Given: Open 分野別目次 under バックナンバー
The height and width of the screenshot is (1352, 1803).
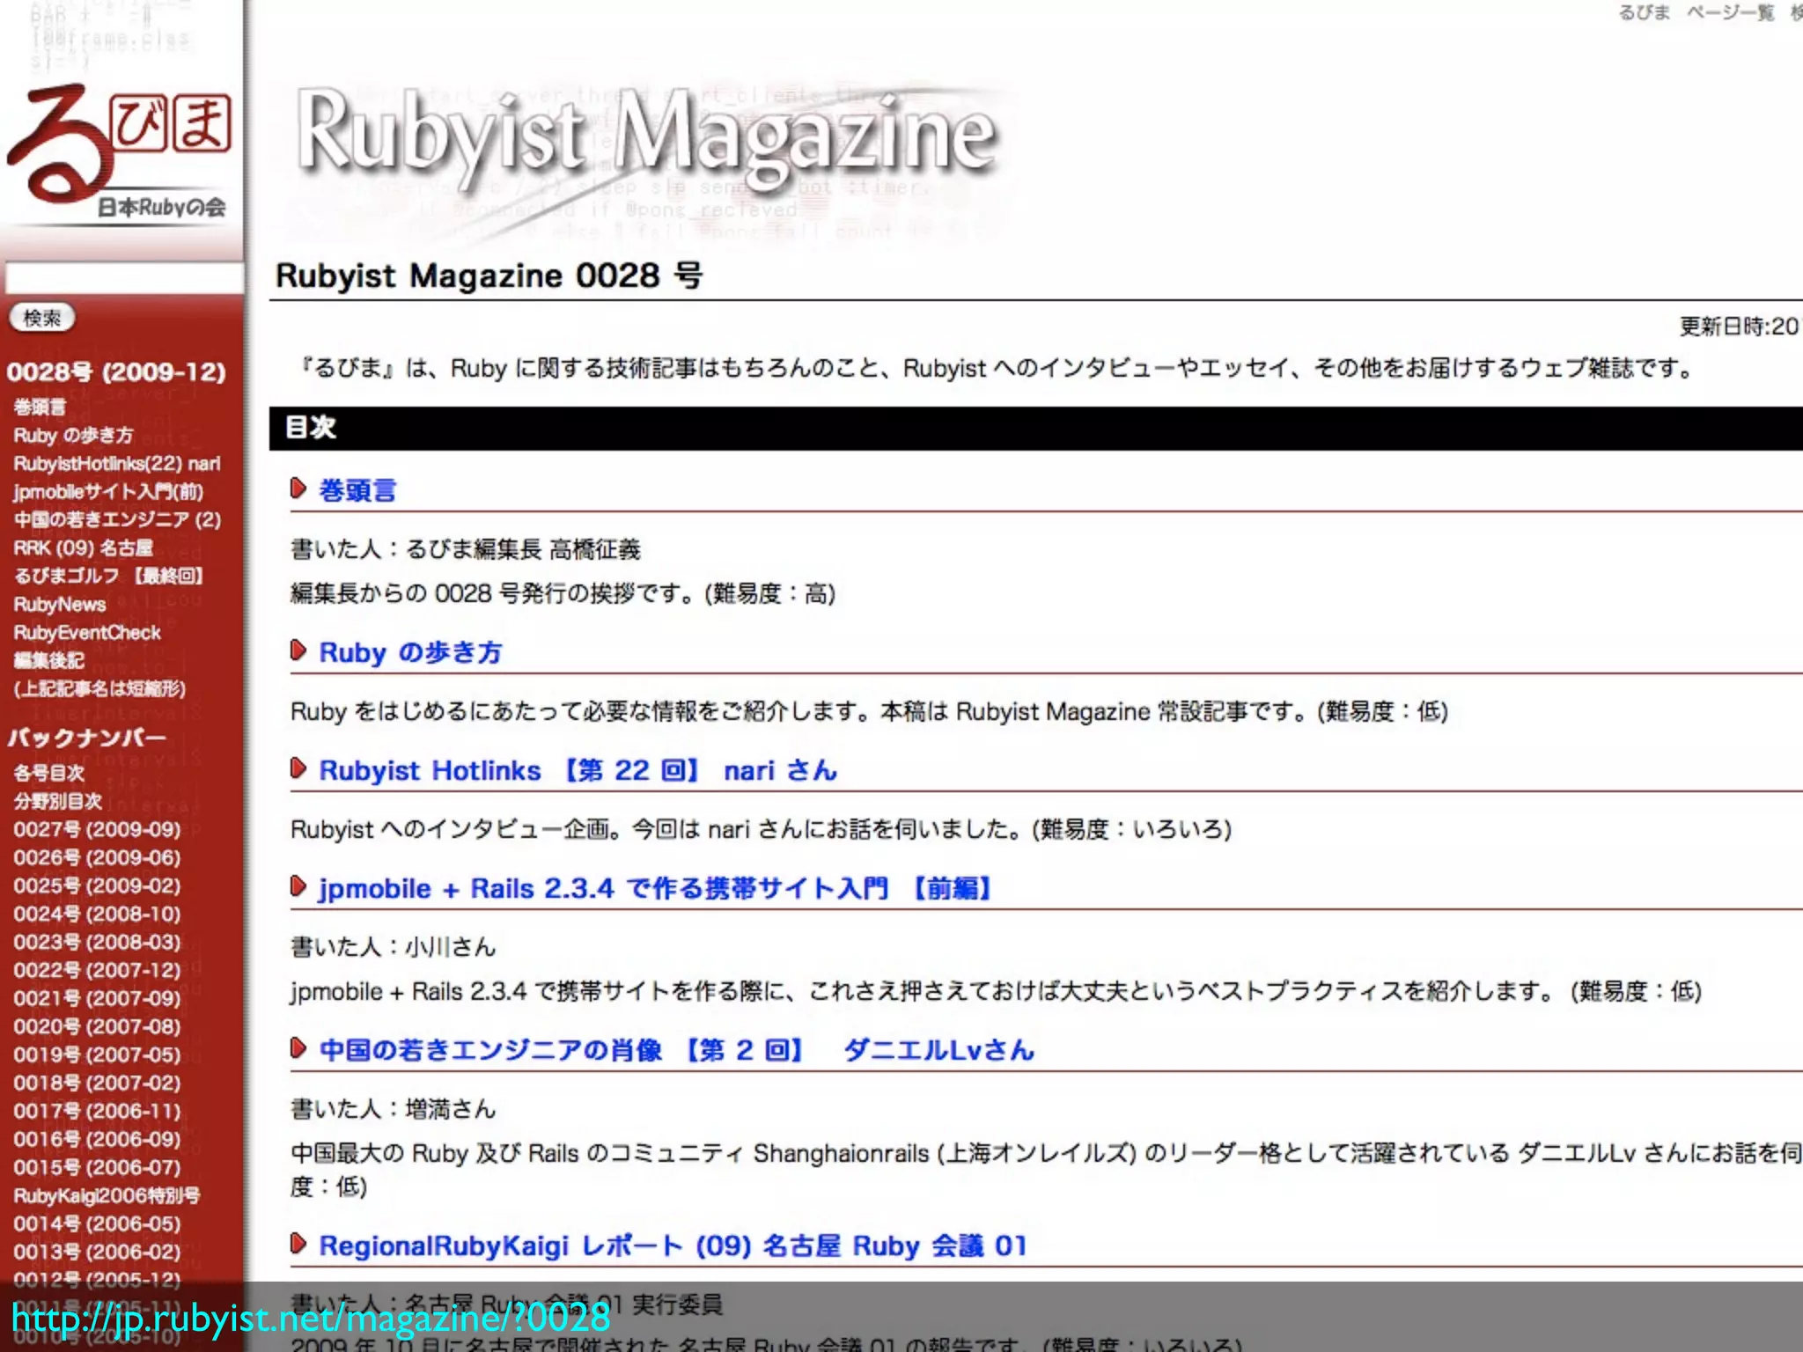Looking at the screenshot, I should pyautogui.click(x=57, y=801).
